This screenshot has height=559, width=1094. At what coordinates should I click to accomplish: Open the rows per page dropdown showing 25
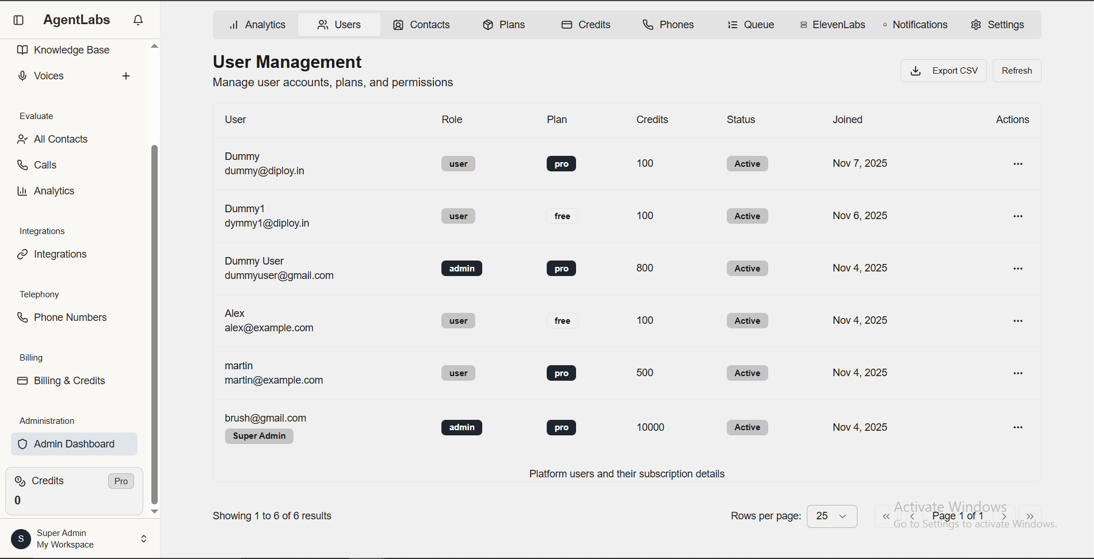[x=832, y=516]
